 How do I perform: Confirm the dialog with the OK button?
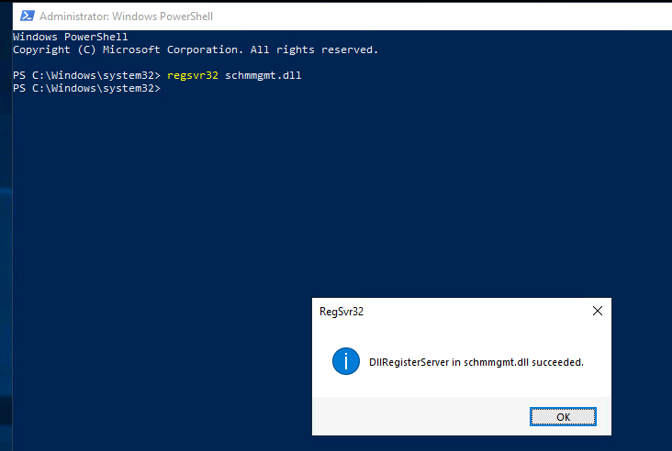(563, 417)
